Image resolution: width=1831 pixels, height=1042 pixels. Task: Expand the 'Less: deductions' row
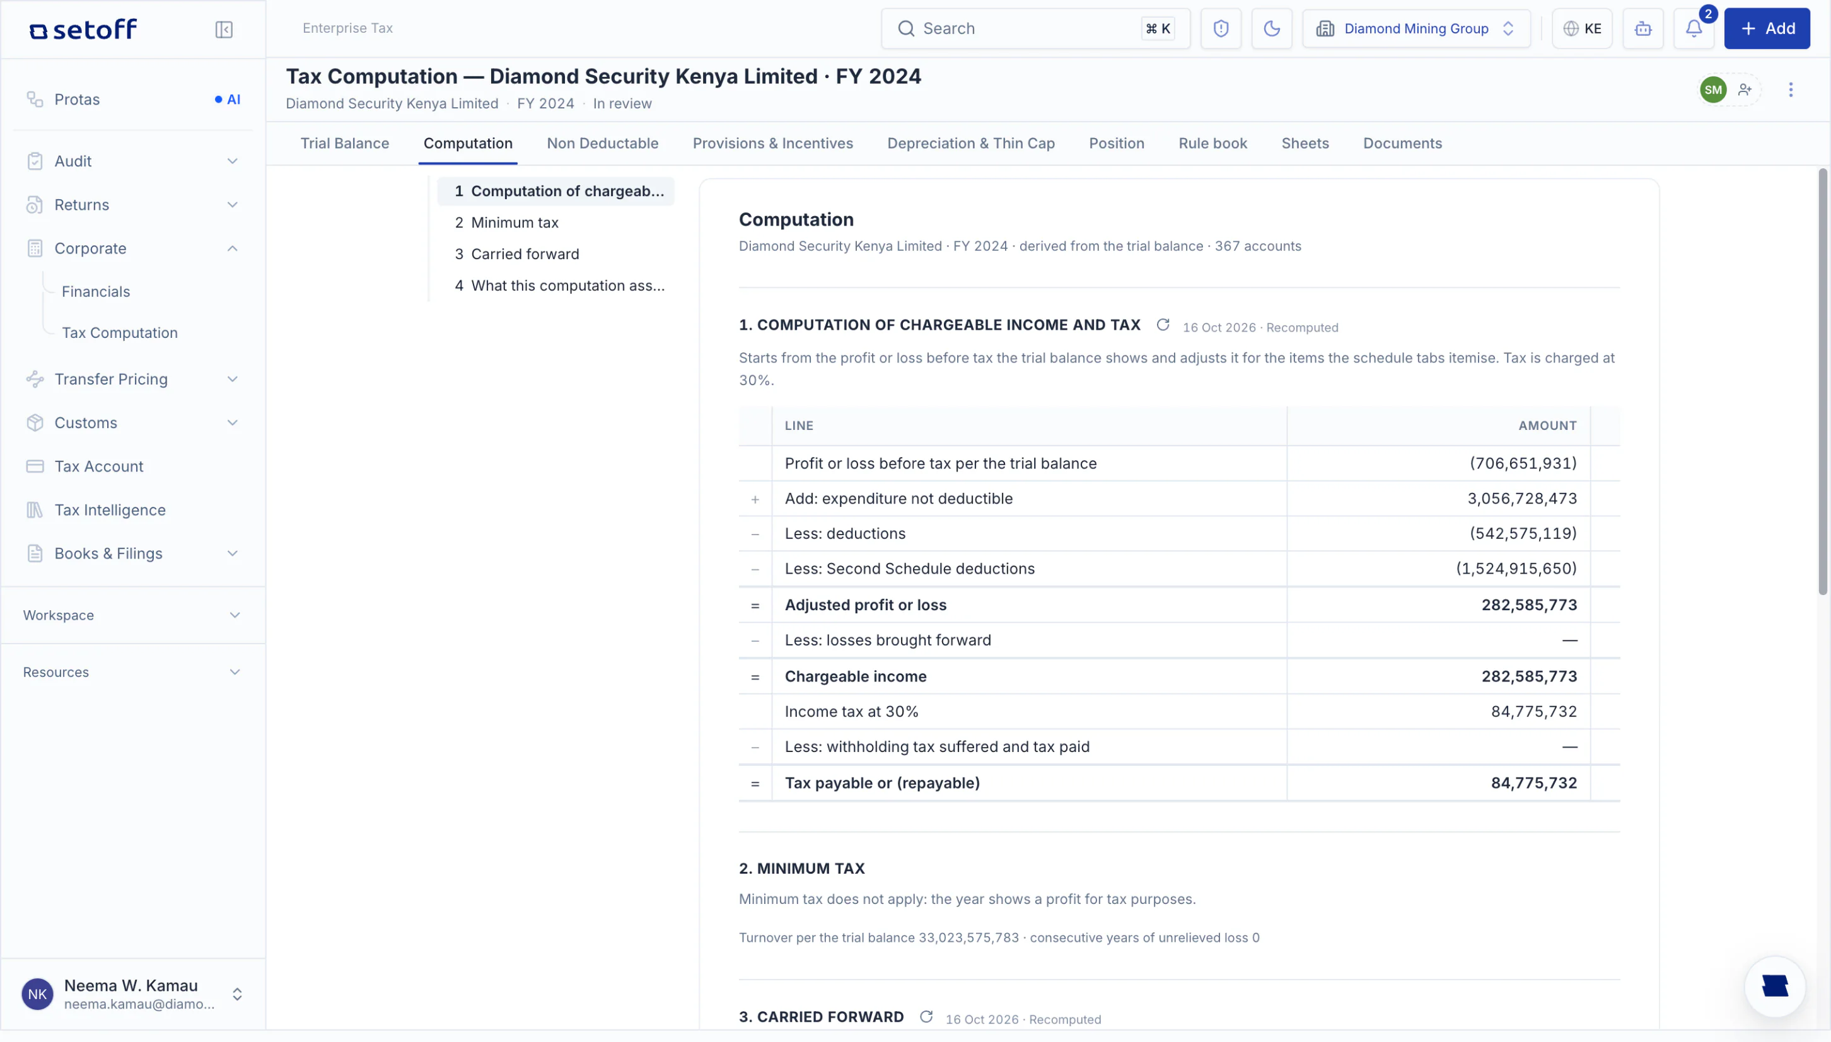pos(755,535)
